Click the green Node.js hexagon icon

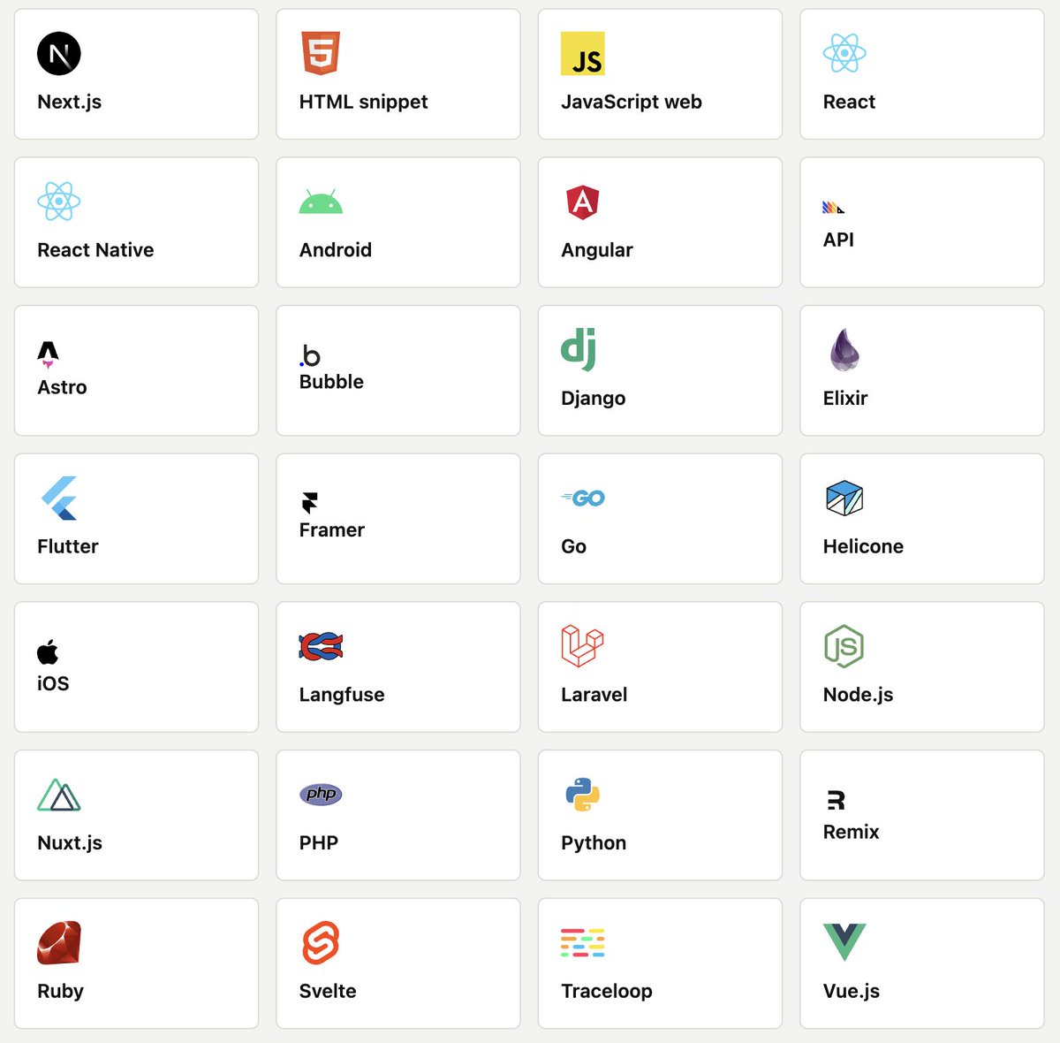point(844,646)
